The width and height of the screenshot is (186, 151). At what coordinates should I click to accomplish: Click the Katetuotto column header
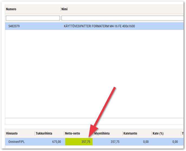[130, 133]
